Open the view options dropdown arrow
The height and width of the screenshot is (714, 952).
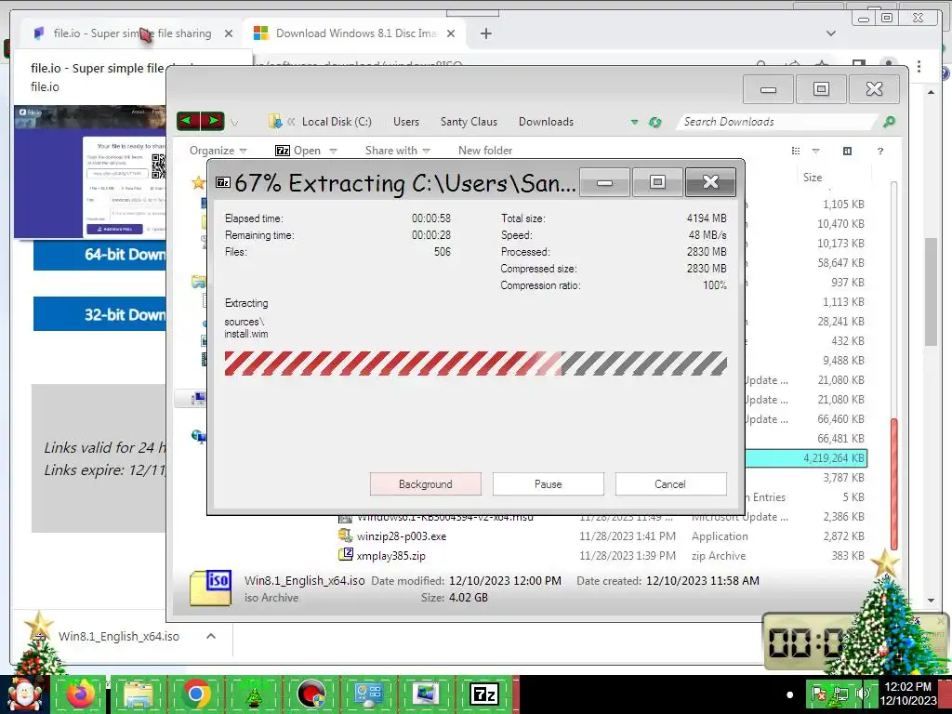pos(815,152)
